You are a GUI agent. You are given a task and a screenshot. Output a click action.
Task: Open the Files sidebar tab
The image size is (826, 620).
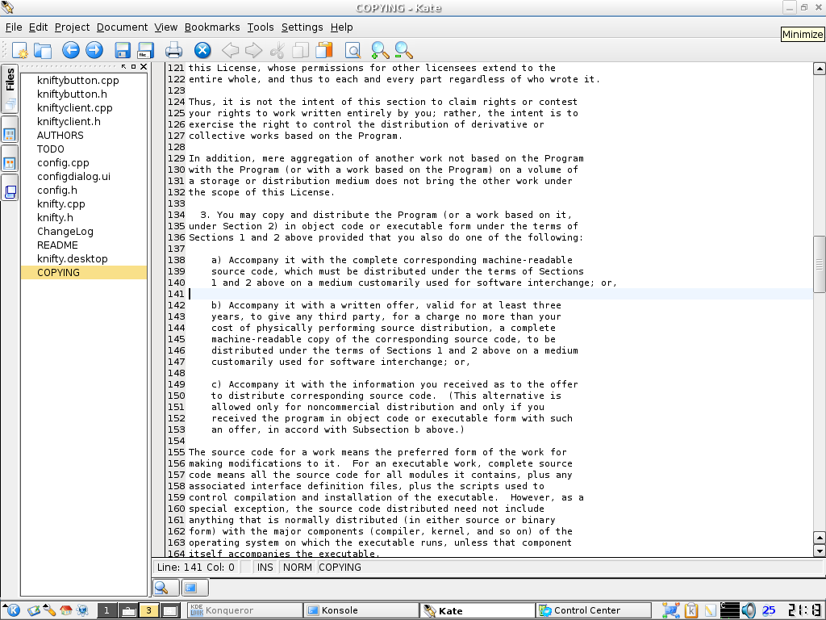[10, 89]
